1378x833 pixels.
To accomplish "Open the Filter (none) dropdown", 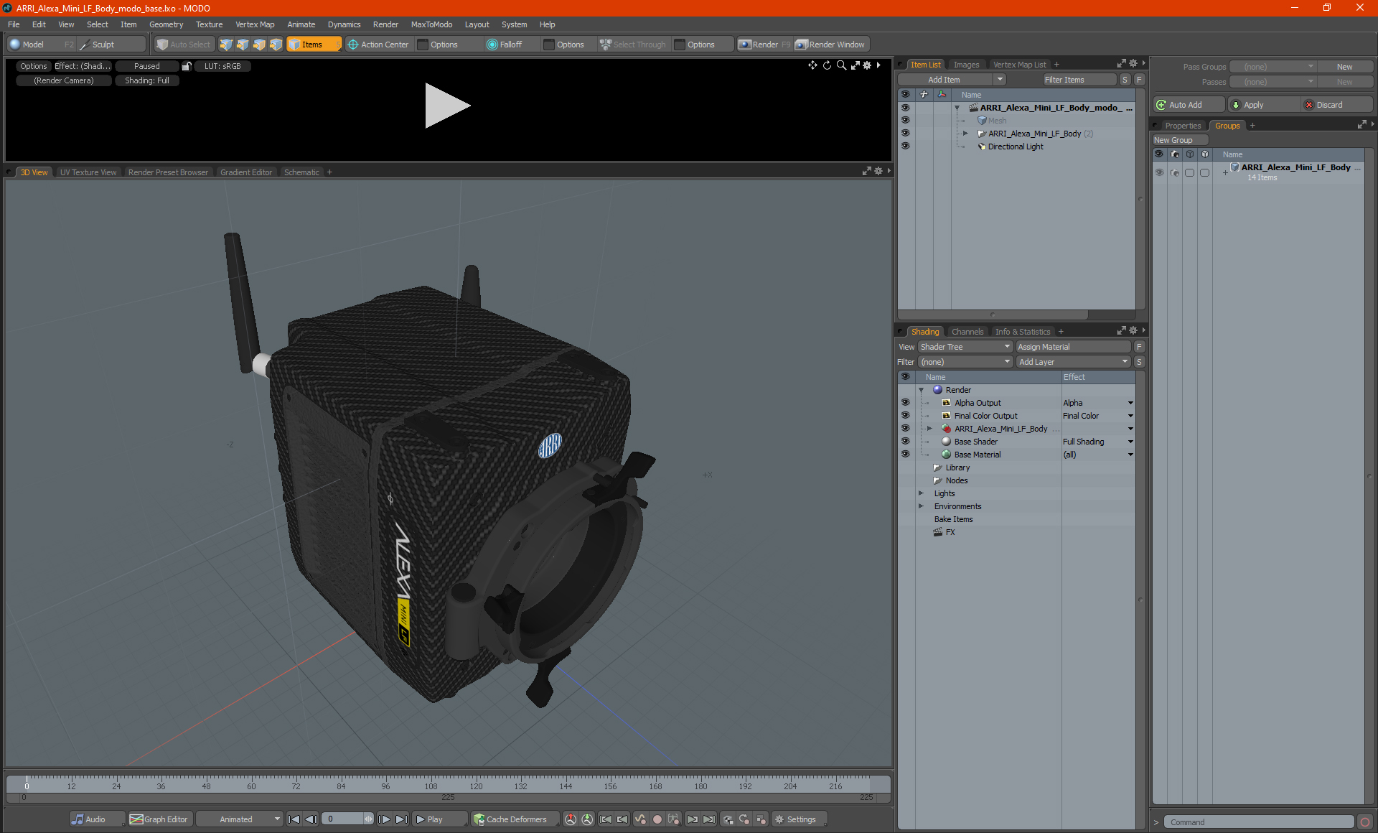I will coord(965,362).
